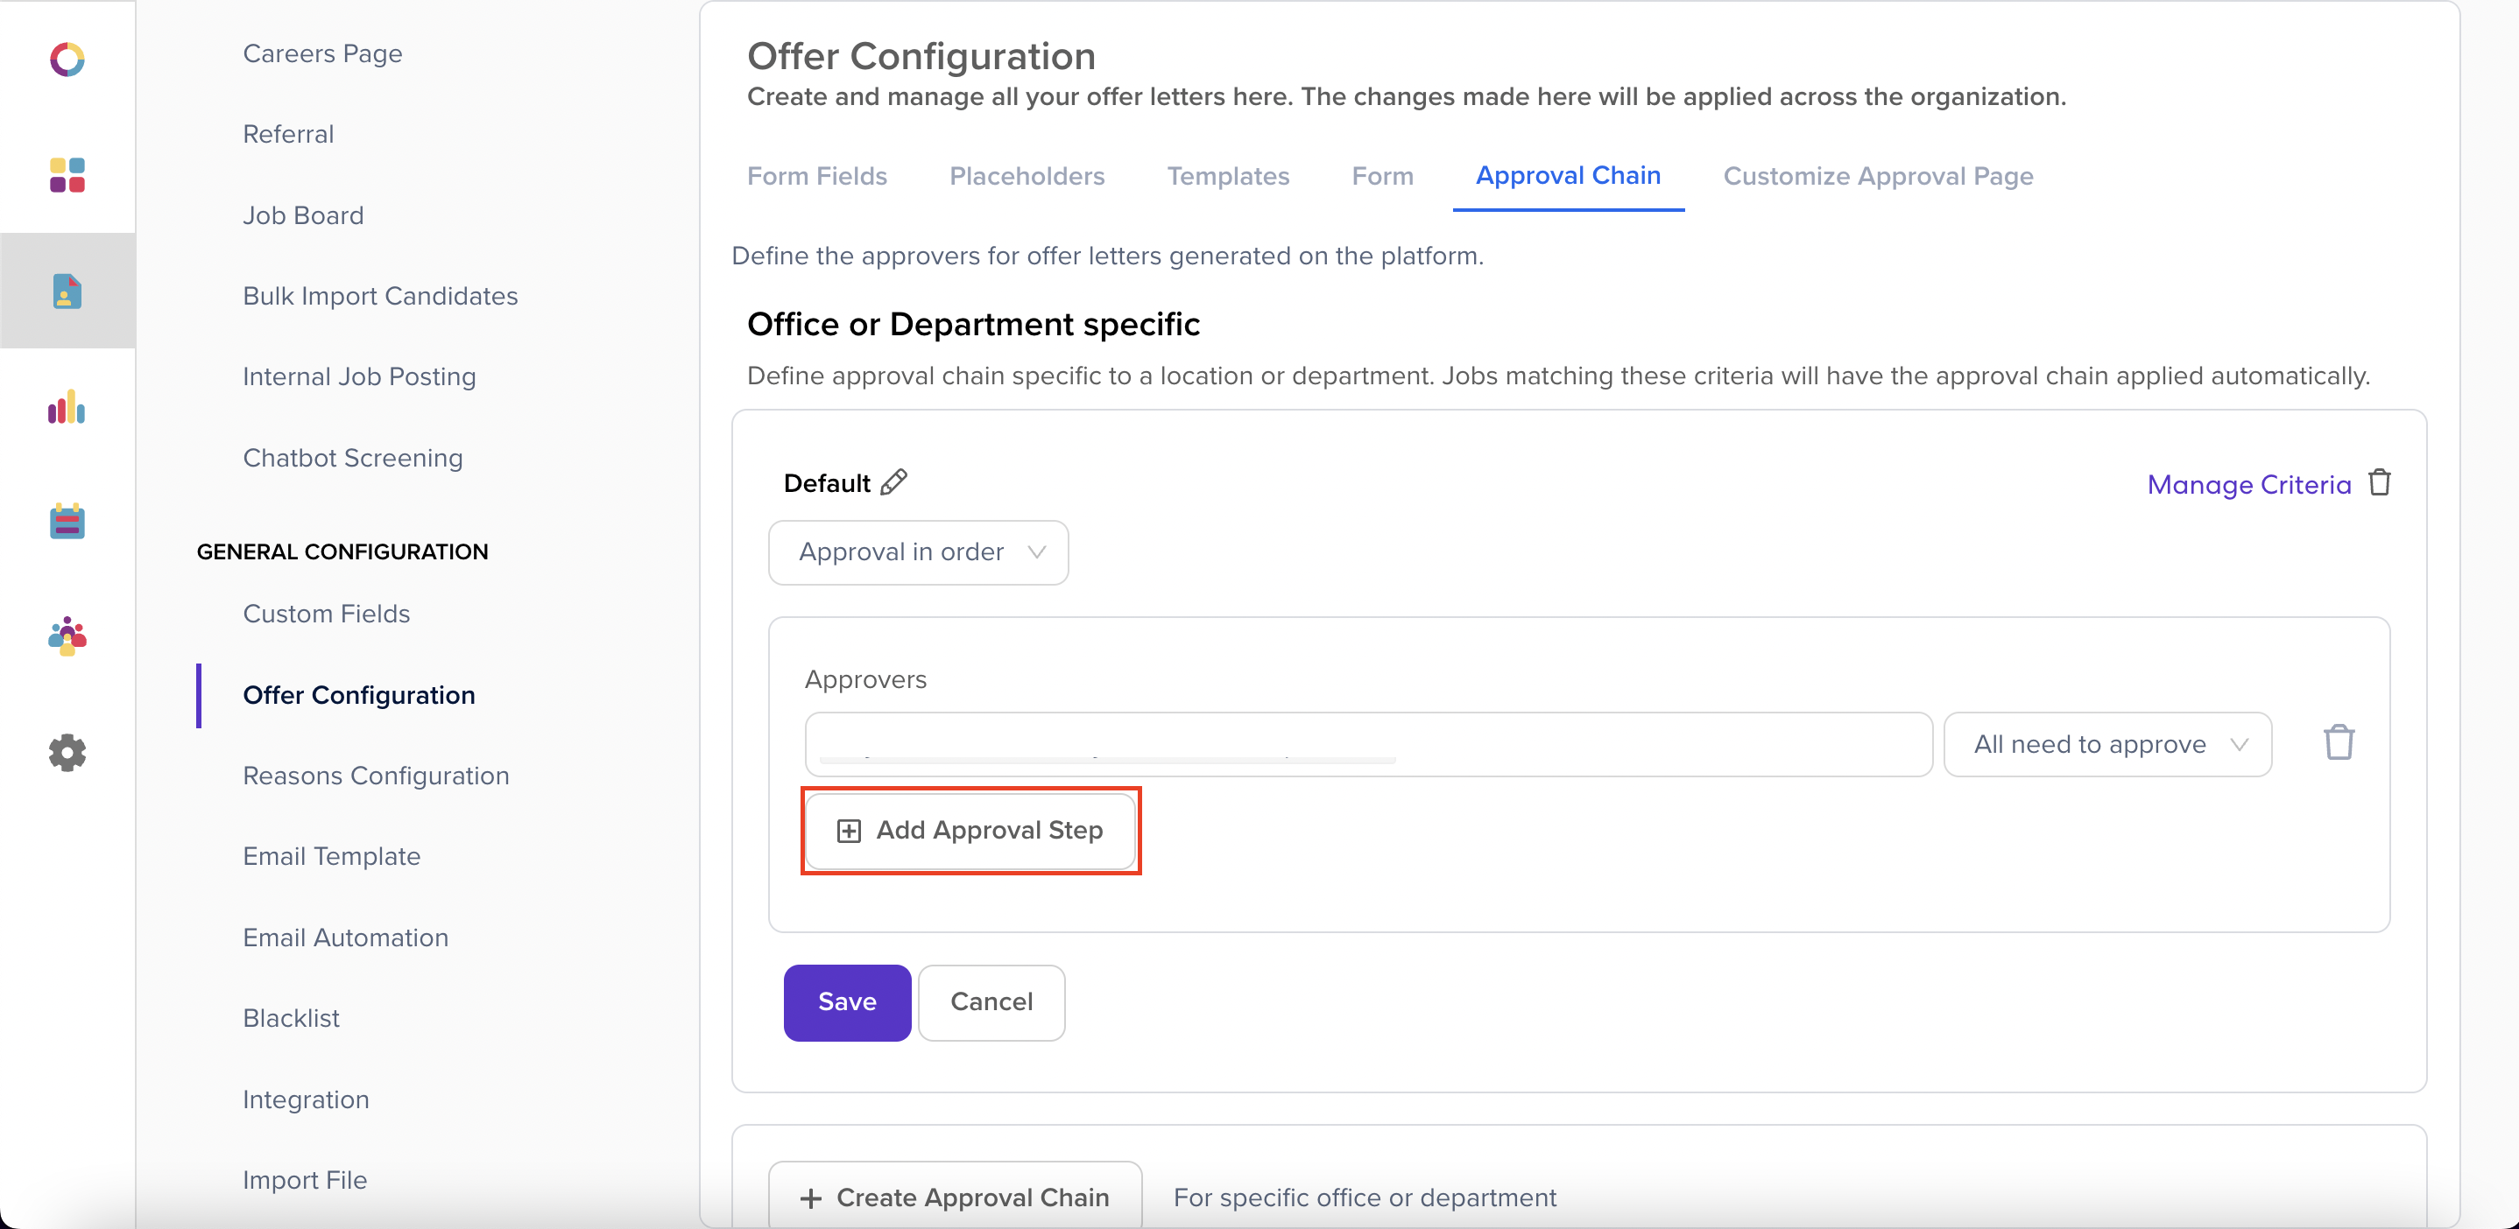Open Integration settings
Screen dimensions: 2519x1229
pos(306,1099)
